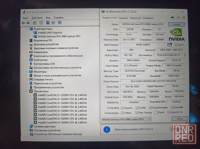The height and width of the screenshot is (149, 200).
Task: Click the scan for hardware changes monitor icon
Action: point(60,23)
